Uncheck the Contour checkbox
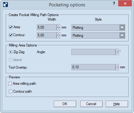The image size is (134, 113). pos(11,35)
